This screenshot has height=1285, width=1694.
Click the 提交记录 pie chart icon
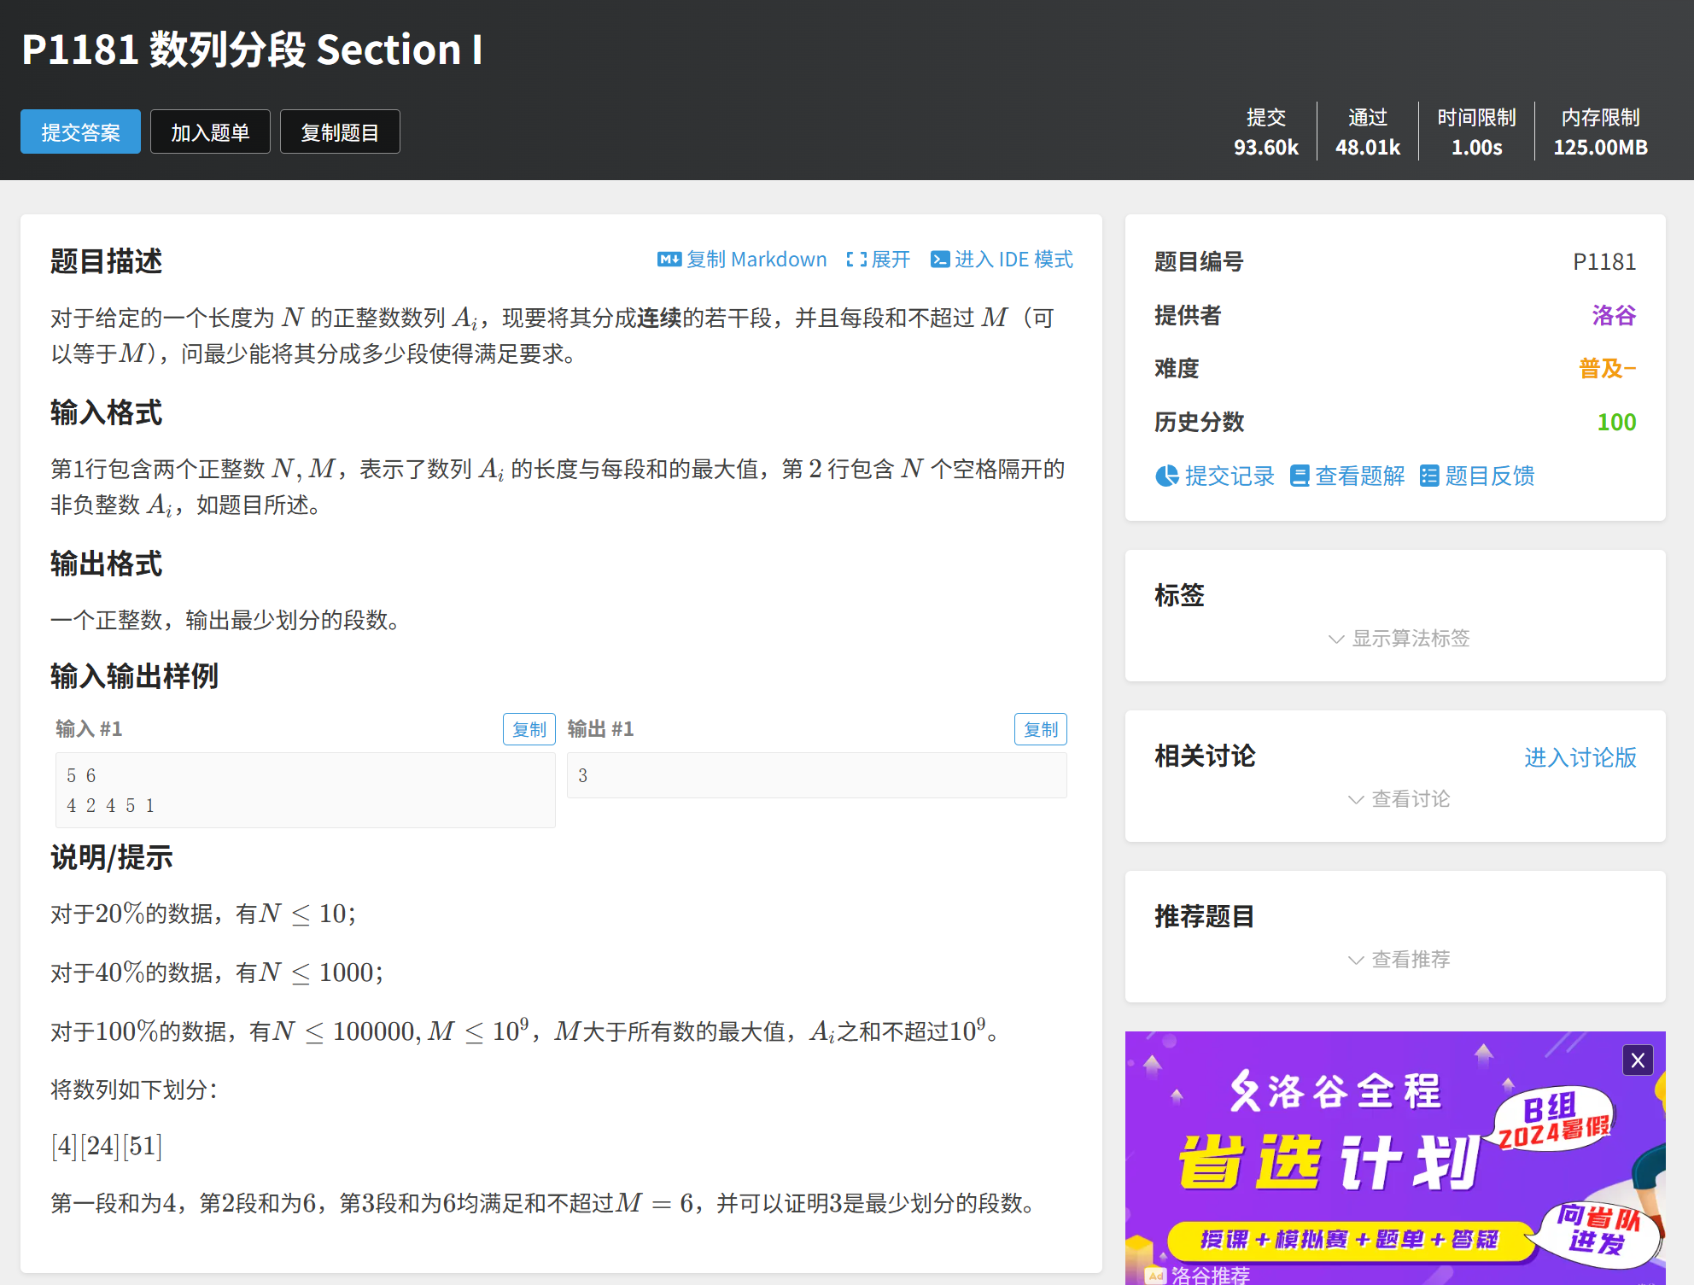coord(1166,476)
